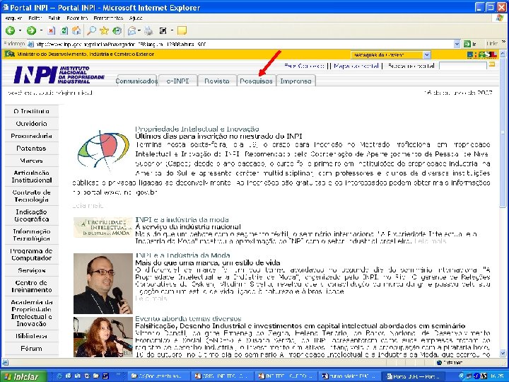This screenshot has width=509, height=382.
Task: Expand the Mail icon dropdown arrow
Action: pyautogui.click(x=139, y=30)
